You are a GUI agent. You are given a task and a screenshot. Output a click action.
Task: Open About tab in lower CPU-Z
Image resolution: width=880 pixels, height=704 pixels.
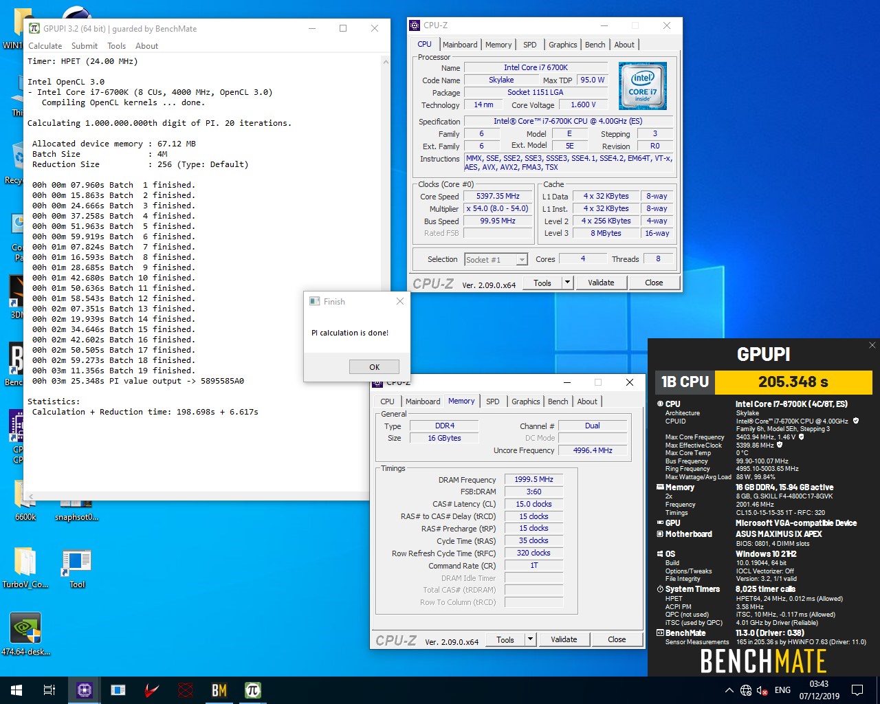point(587,401)
